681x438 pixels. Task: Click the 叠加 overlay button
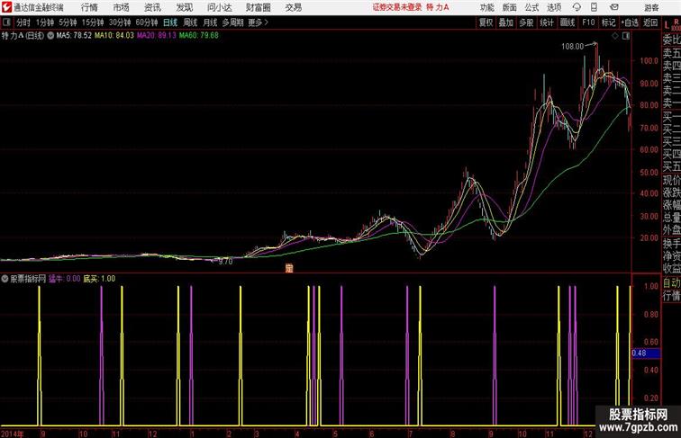click(x=506, y=22)
